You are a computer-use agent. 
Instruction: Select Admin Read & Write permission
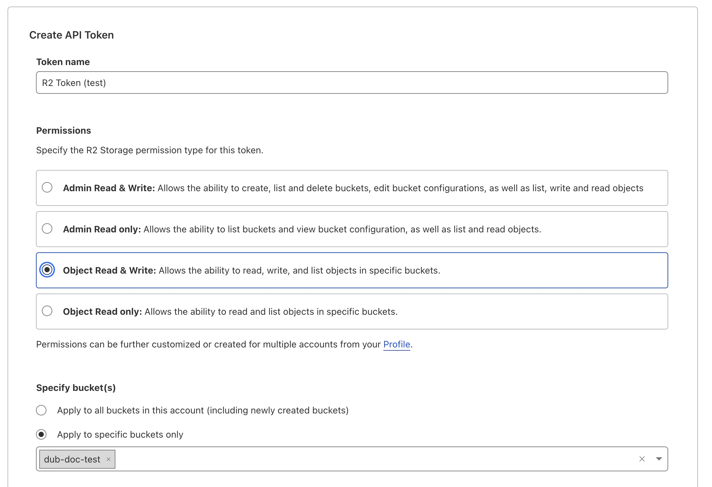[47, 188]
